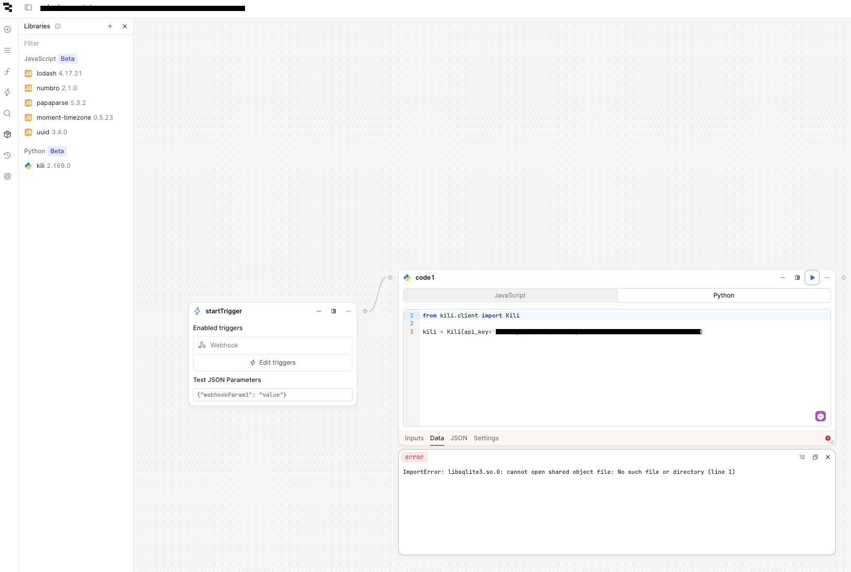The height and width of the screenshot is (572, 851).
Task: Open the startTrigger block more options menu
Action: point(348,311)
